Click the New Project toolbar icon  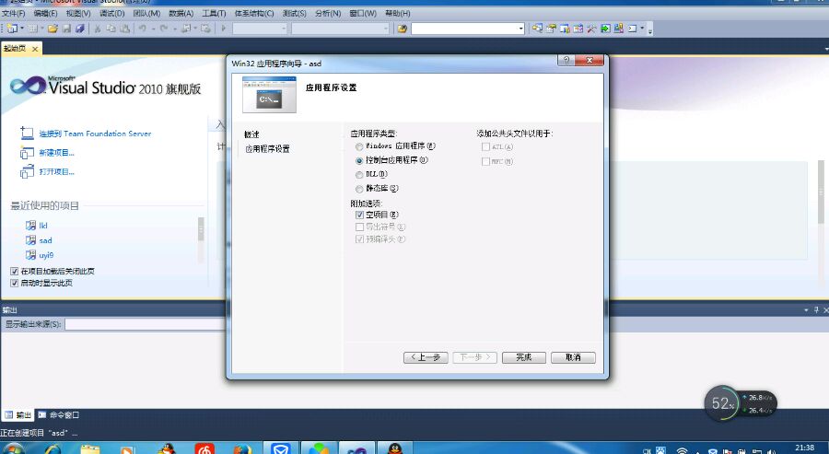[x=12, y=29]
